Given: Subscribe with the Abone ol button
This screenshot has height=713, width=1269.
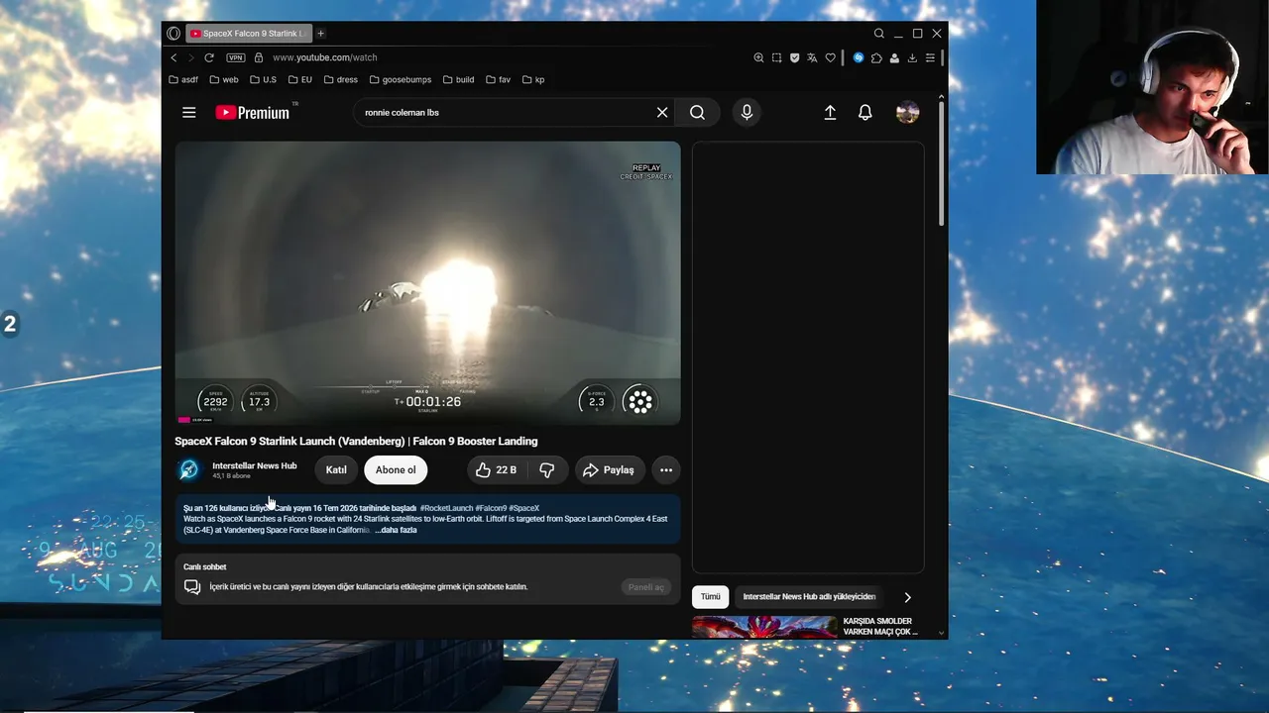Looking at the screenshot, I should [396, 470].
